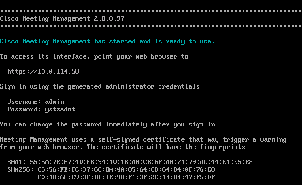This screenshot has height=185, width=302.
Task: Click the Cisco Meeting Management 2.8.0.97 title
Action: pos(62,19)
